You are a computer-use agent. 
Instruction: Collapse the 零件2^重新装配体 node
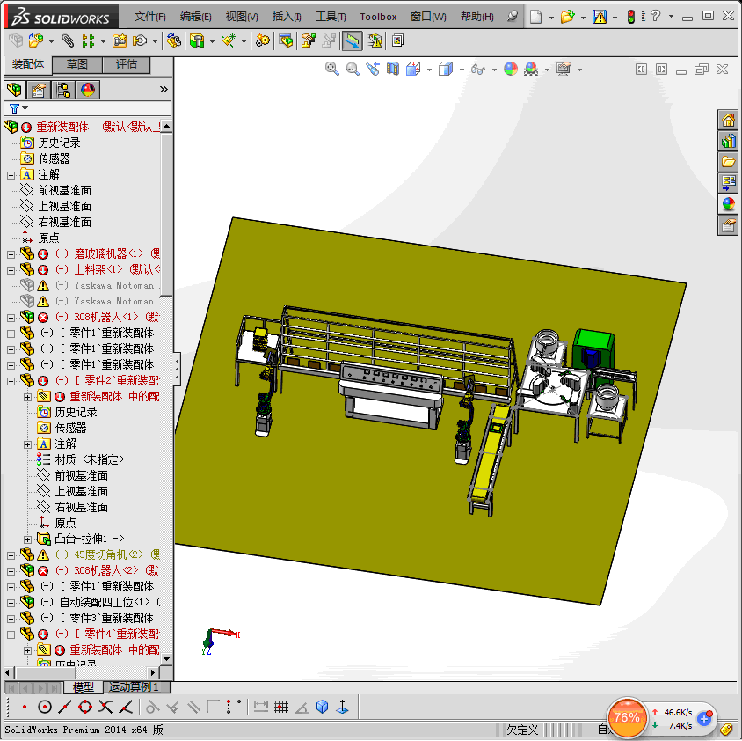(x=11, y=381)
